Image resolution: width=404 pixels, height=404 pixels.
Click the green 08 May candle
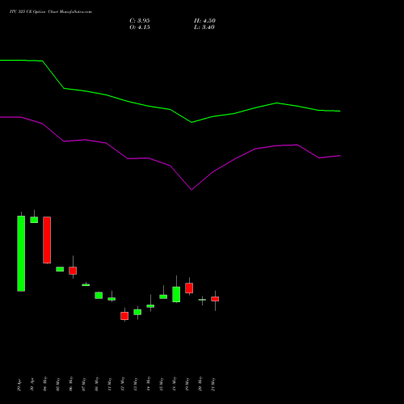click(x=99, y=295)
